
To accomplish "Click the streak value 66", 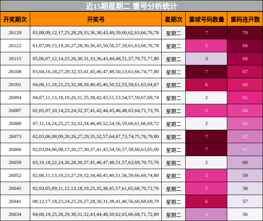I will (245, 85).
